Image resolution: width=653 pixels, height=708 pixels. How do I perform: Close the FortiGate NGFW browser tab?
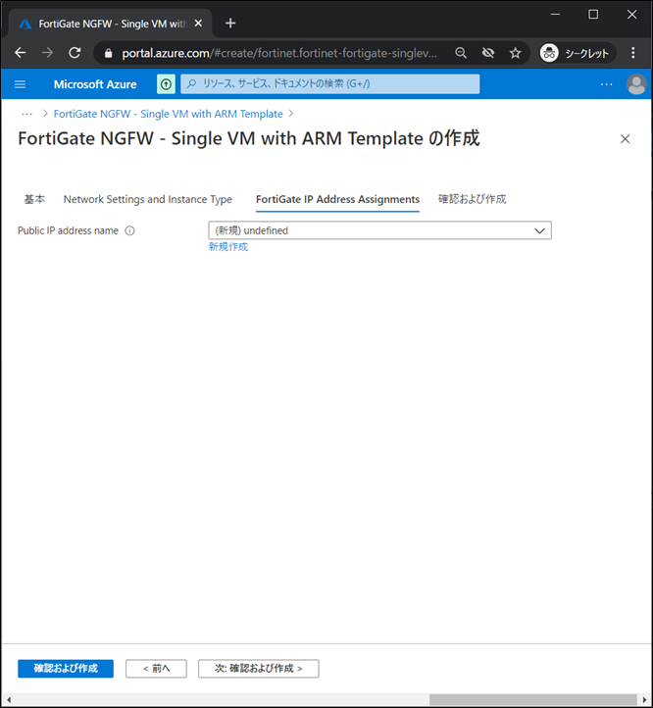pyautogui.click(x=198, y=24)
